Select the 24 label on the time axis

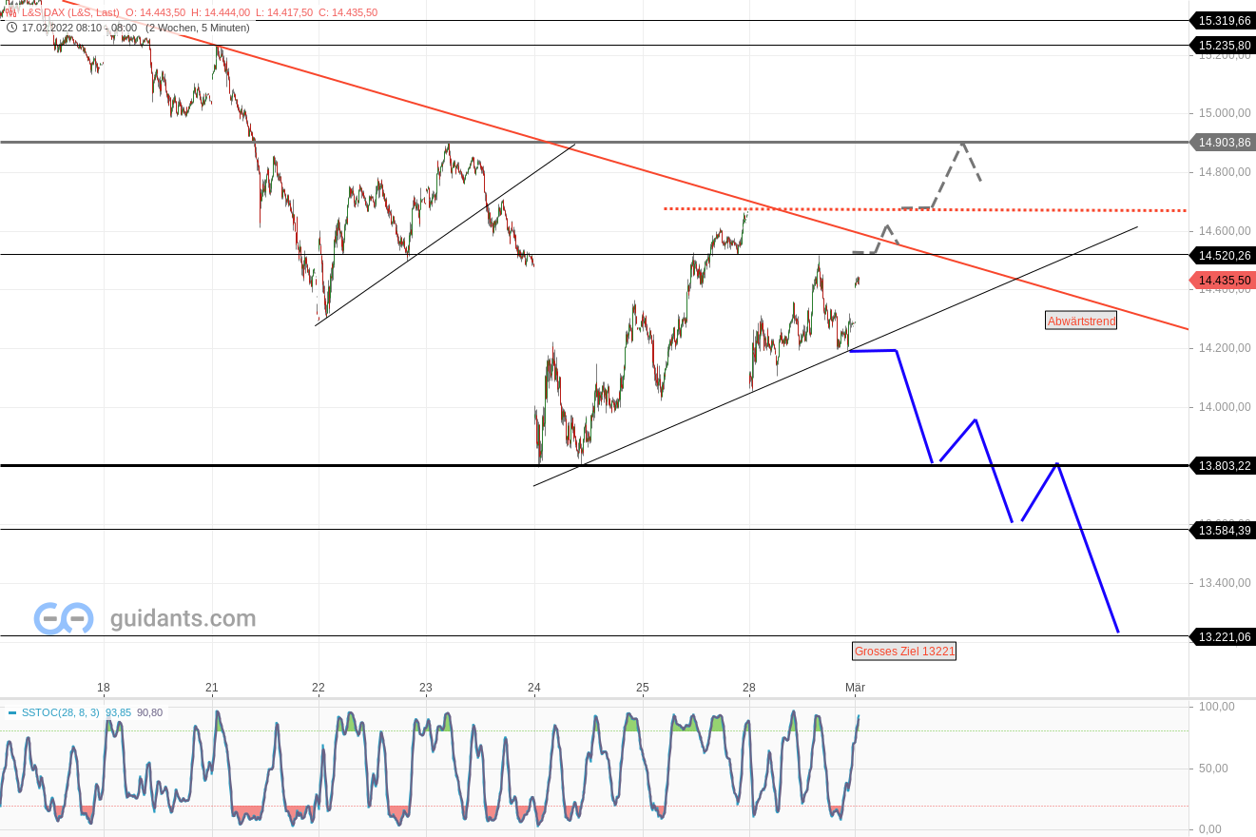533,686
